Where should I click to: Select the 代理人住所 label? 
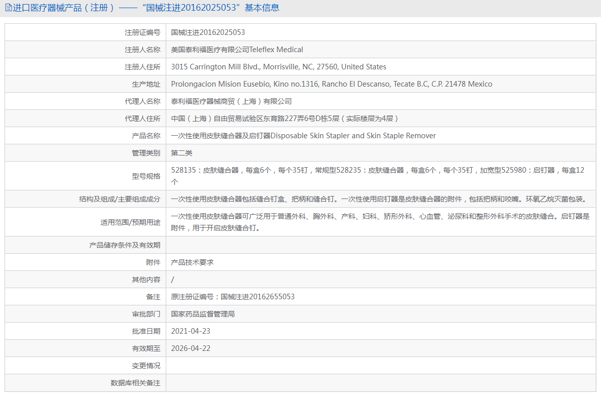[142, 118]
